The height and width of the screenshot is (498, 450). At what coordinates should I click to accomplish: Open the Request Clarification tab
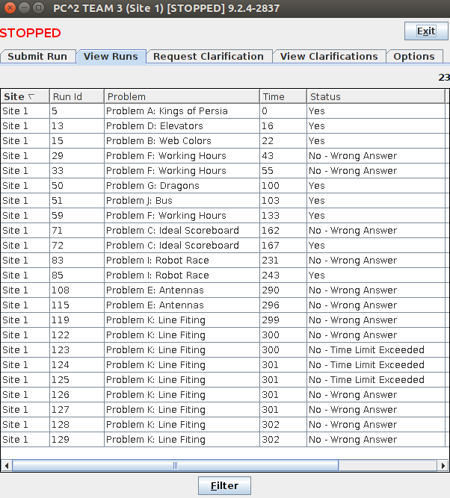coord(209,57)
